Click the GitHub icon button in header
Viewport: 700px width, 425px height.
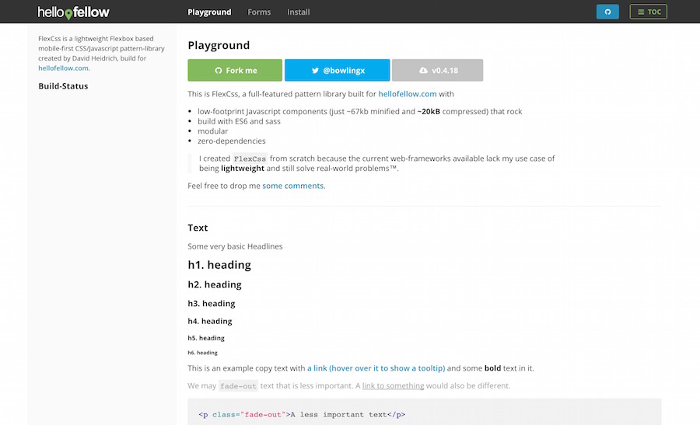pyautogui.click(x=607, y=12)
